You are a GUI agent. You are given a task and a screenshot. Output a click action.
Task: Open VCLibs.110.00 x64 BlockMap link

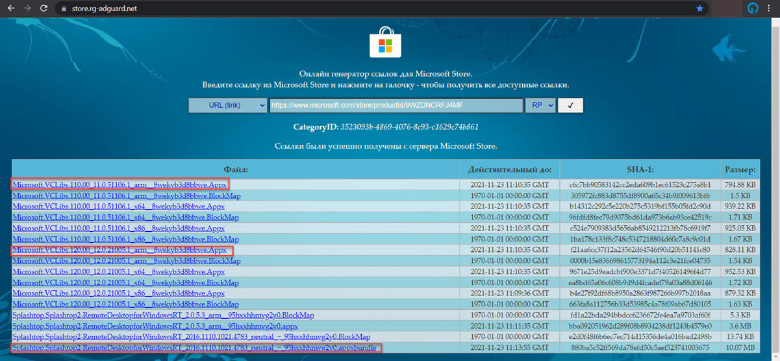[x=125, y=218]
